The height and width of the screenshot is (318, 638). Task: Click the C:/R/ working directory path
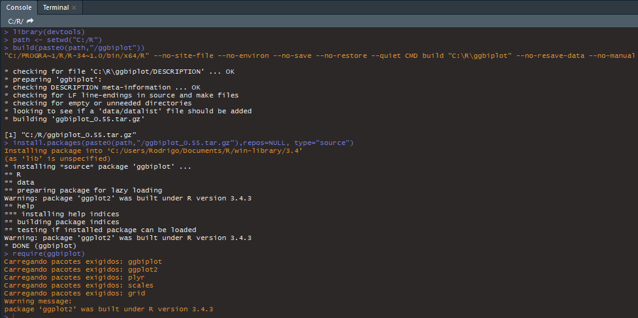pyautogui.click(x=16, y=21)
